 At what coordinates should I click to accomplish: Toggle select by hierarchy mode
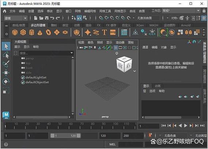tap(73, 18)
